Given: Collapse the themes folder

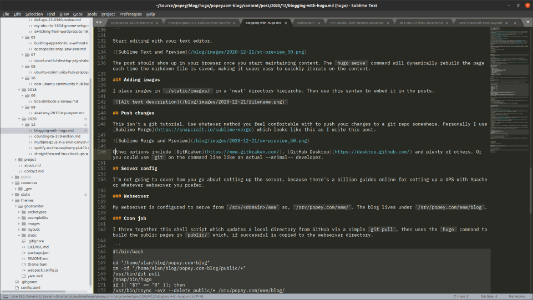Looking at the screenshot, I should pos(13,200).
